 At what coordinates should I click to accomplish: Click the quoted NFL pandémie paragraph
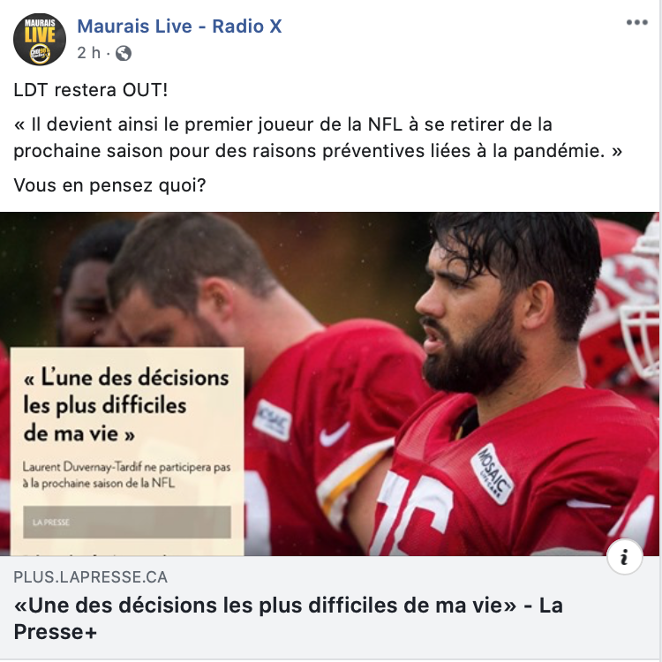[318, 138]
